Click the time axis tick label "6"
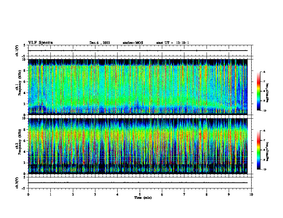 (x=162, y=194)
